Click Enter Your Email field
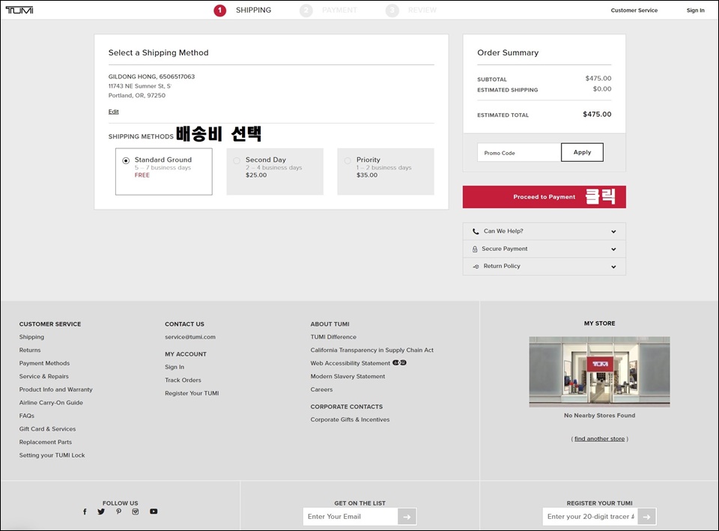 click(x=351, y=517)
